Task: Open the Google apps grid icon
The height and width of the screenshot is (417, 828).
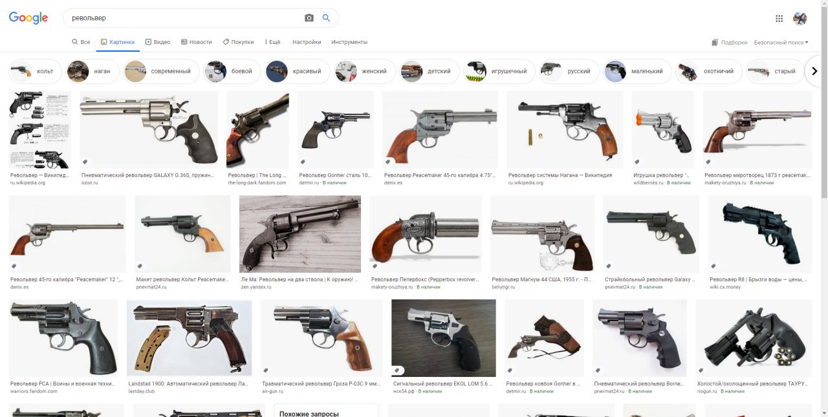Action: (779, 19)
